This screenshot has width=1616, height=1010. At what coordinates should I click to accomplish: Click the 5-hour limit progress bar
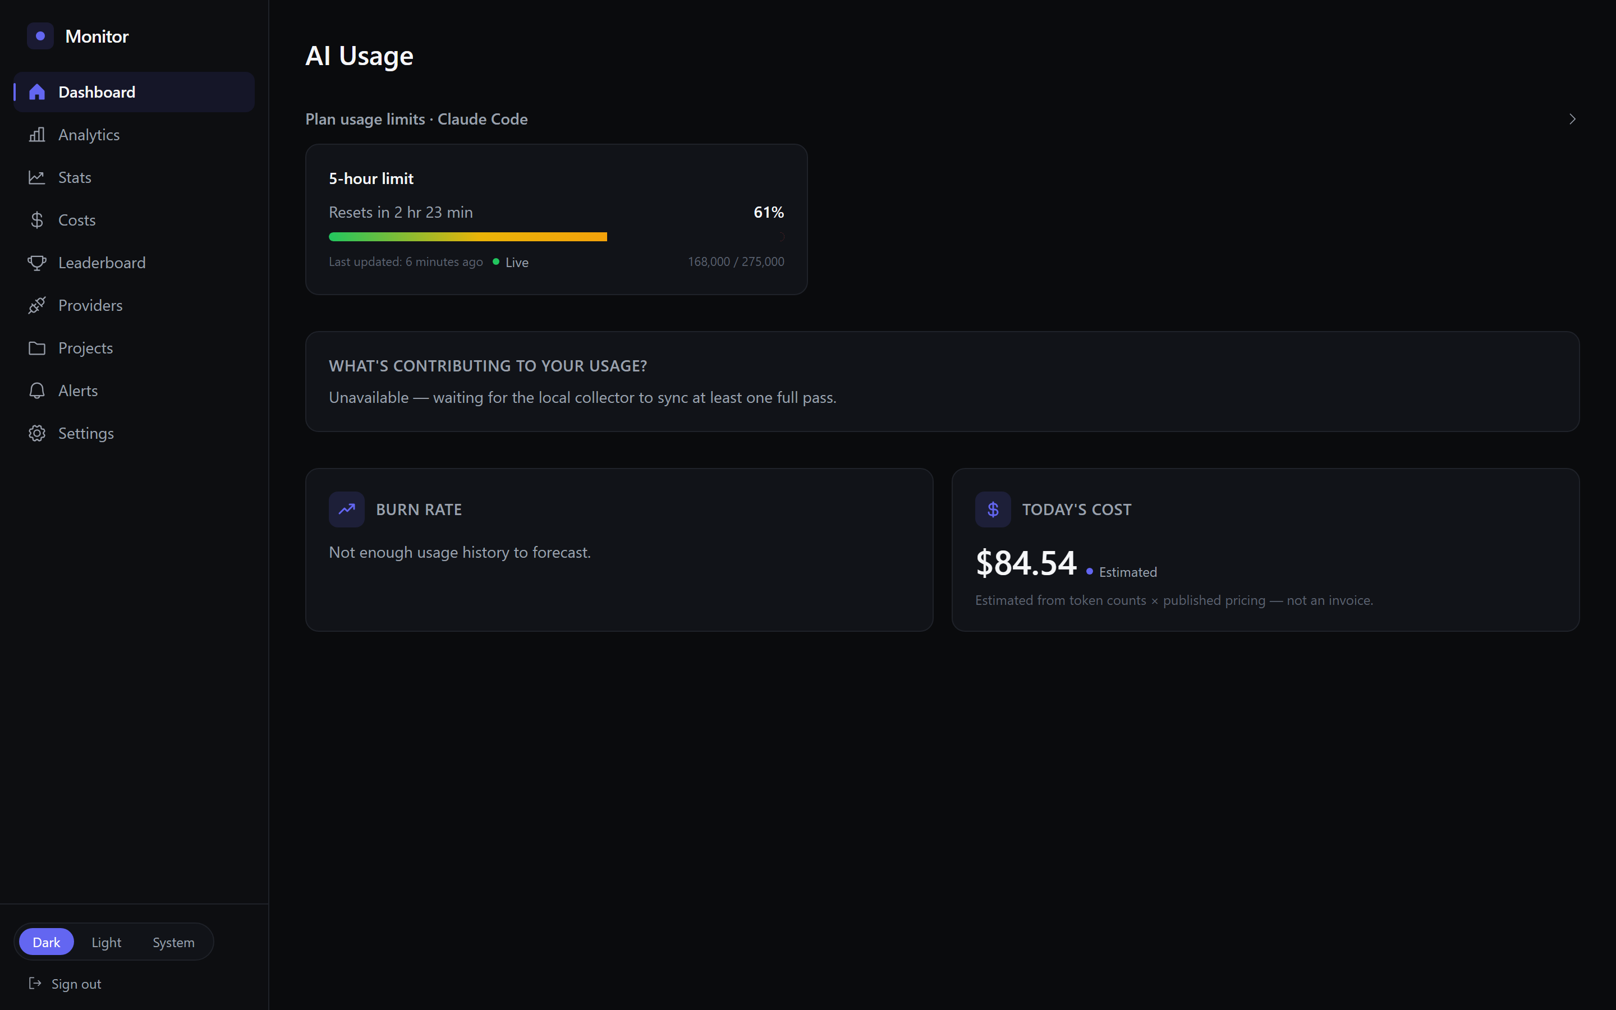[556, 236]
